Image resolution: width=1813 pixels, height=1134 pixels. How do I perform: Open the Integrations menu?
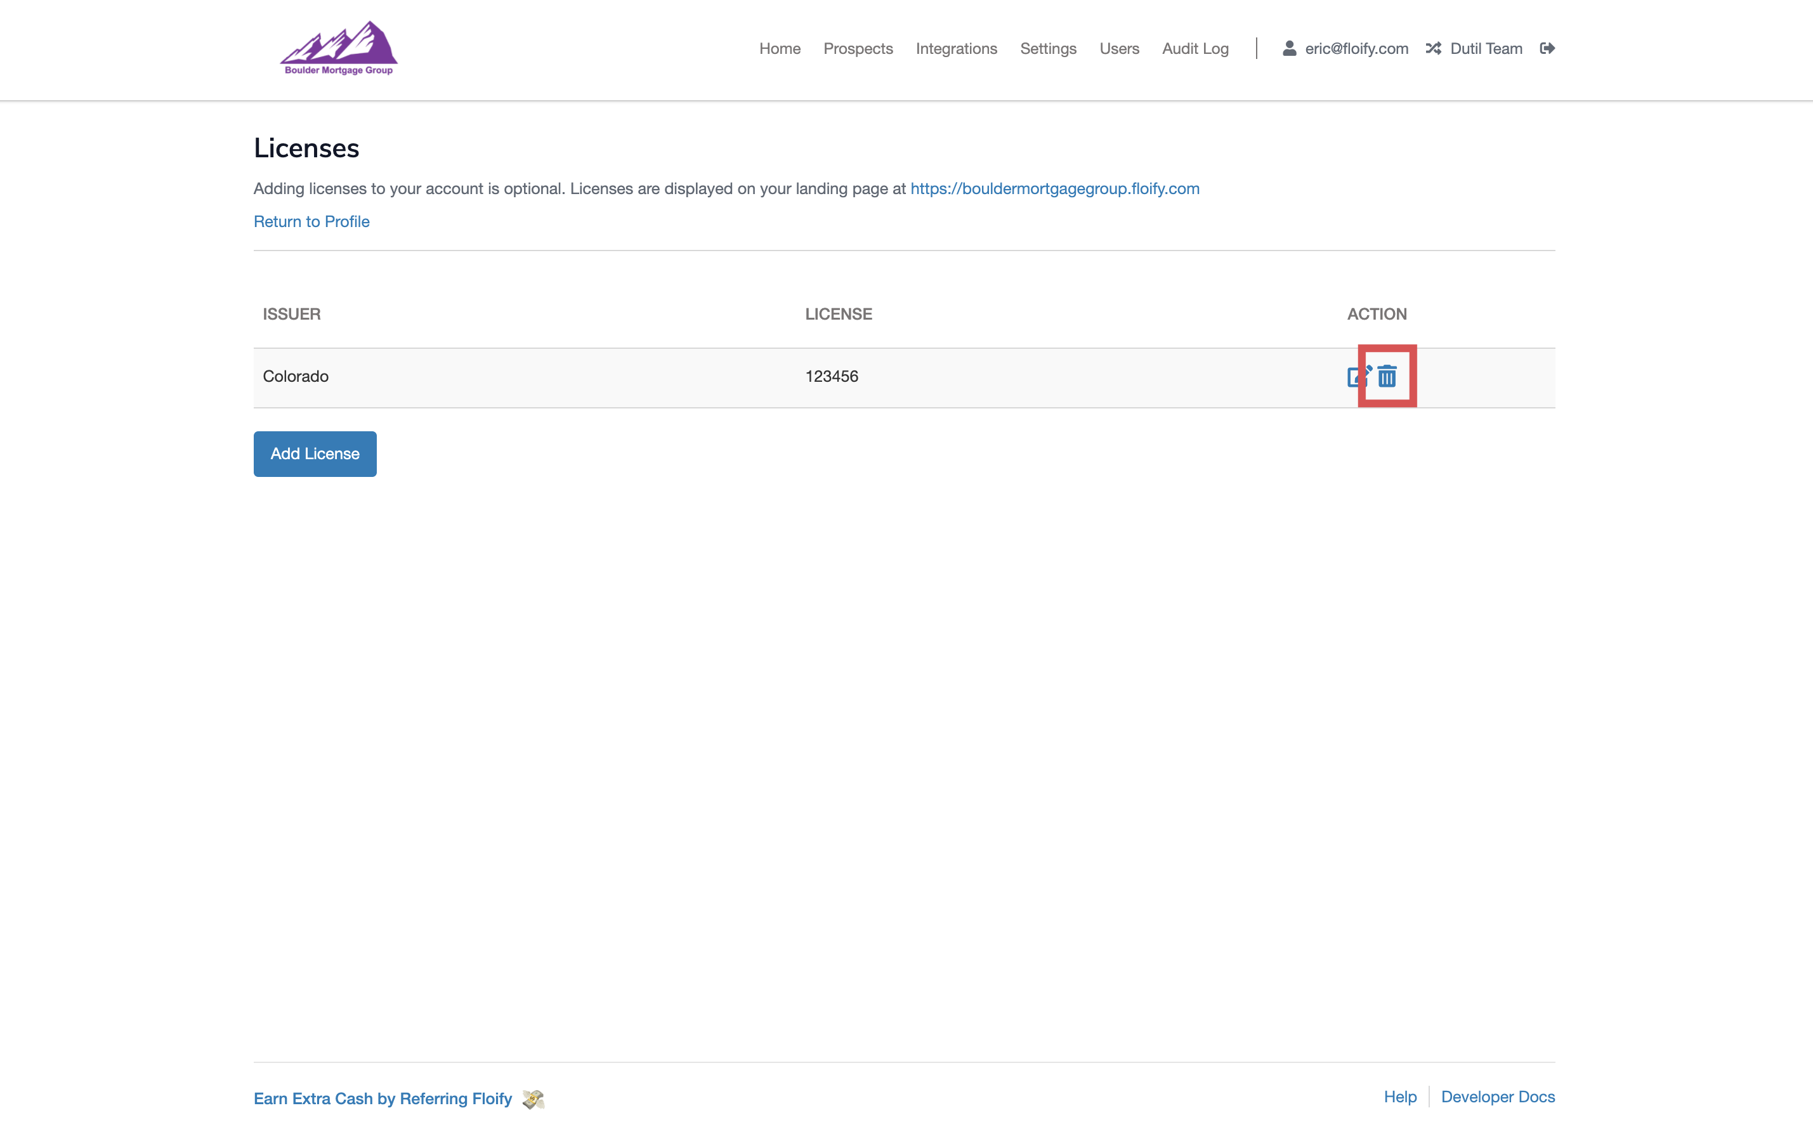[957, 49]
